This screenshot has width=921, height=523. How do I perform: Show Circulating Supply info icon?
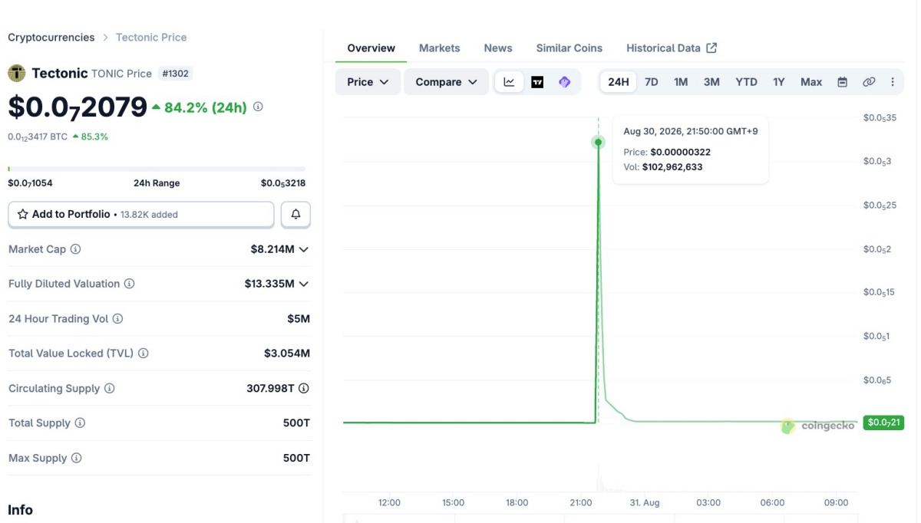109,388
